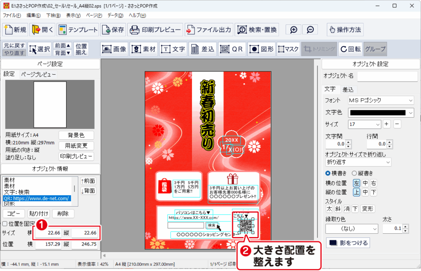Switch to the ページプレビュー tab

pos(38,74)
